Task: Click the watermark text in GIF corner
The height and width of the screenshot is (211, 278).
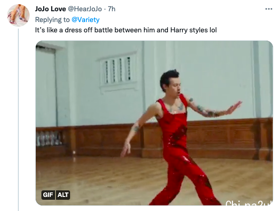Action: click(249, 203)
